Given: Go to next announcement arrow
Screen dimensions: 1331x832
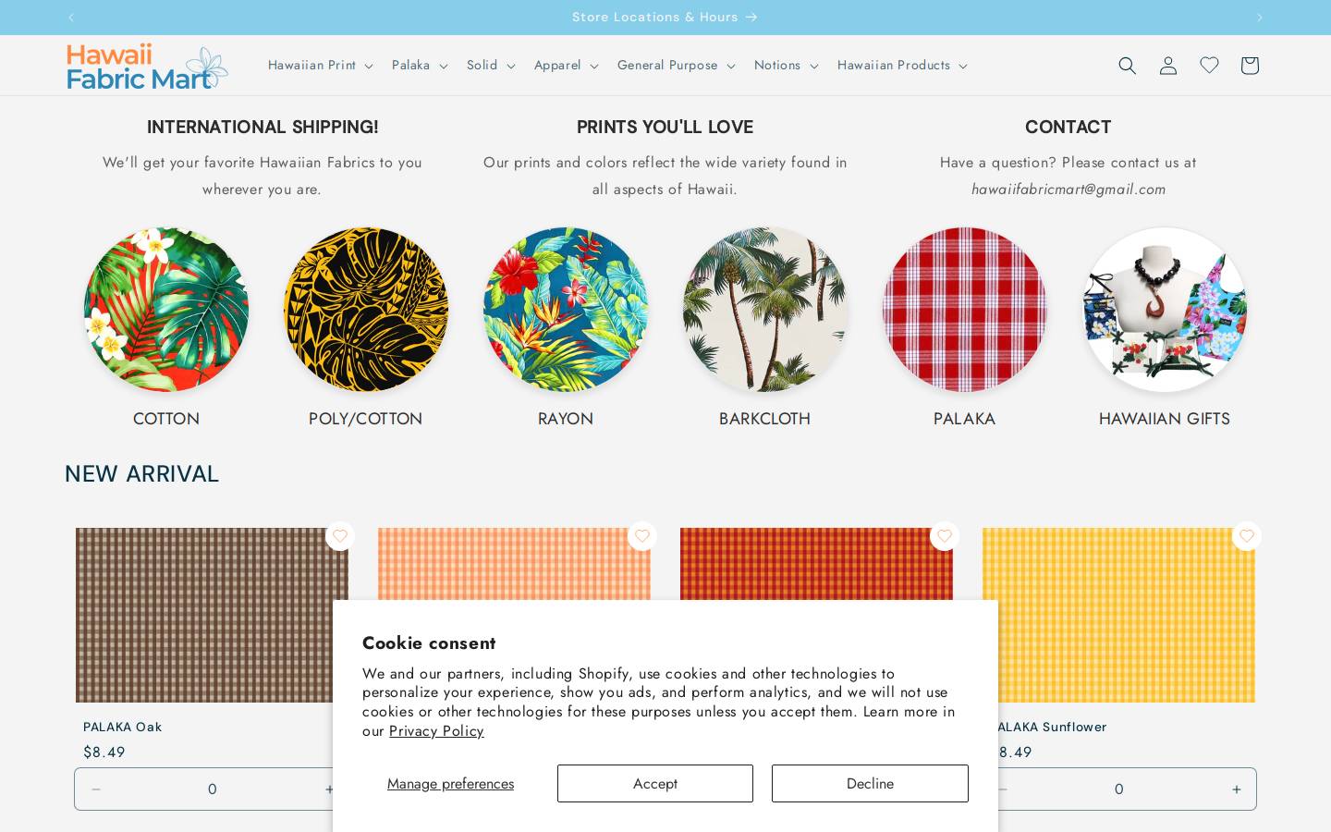Looking at the screenshot, I should [x=1259, y=18].
